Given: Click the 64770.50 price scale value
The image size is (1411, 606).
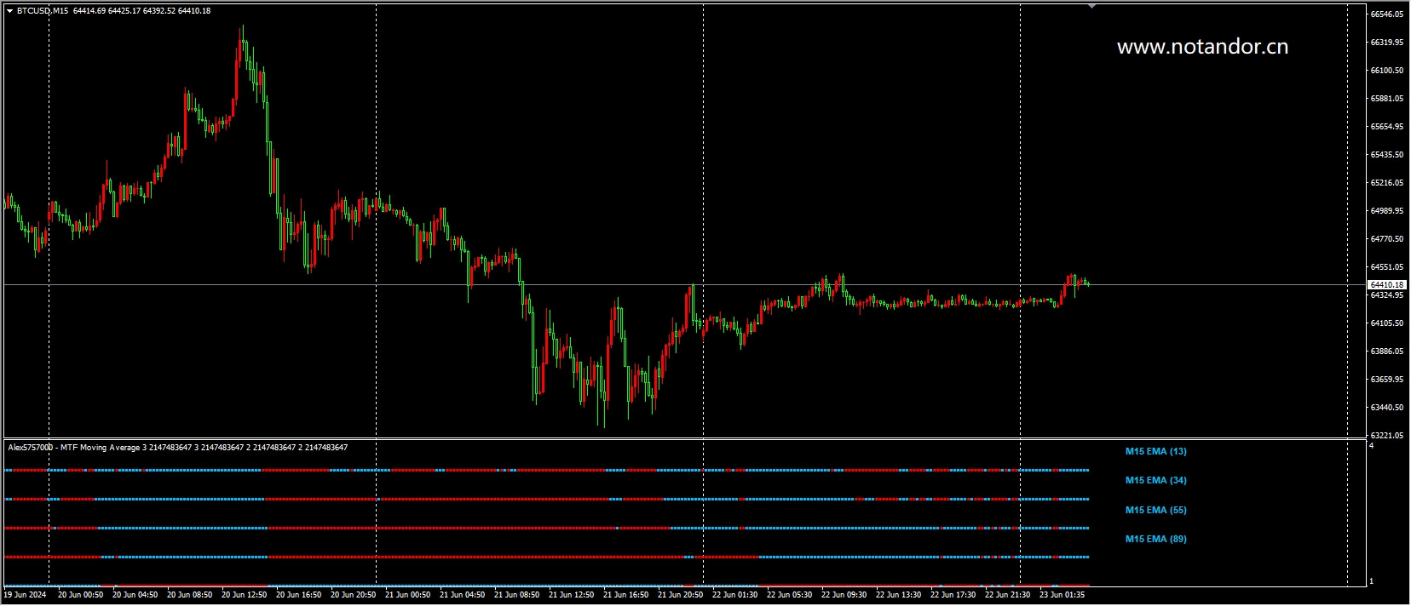Looking at the screenshot, I should coord(1387,239).
